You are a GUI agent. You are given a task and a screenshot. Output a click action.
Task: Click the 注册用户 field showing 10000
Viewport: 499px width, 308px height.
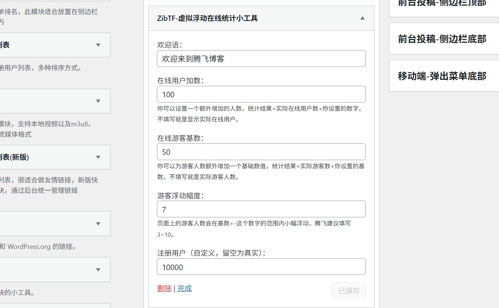261,266
